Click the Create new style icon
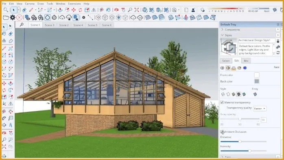284x160 pixels. 278,41
